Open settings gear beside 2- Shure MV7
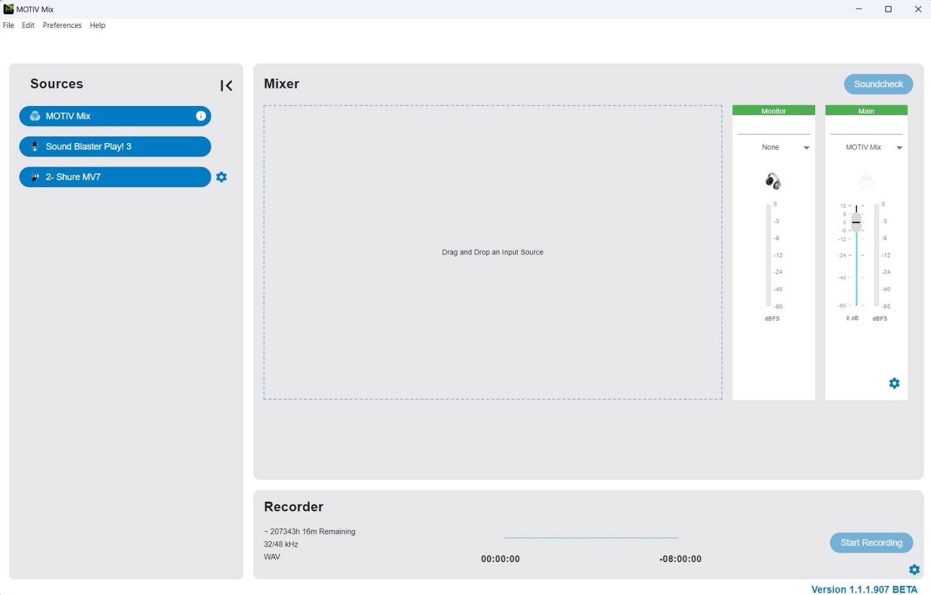The image size is (931, 595). (221, 177)
